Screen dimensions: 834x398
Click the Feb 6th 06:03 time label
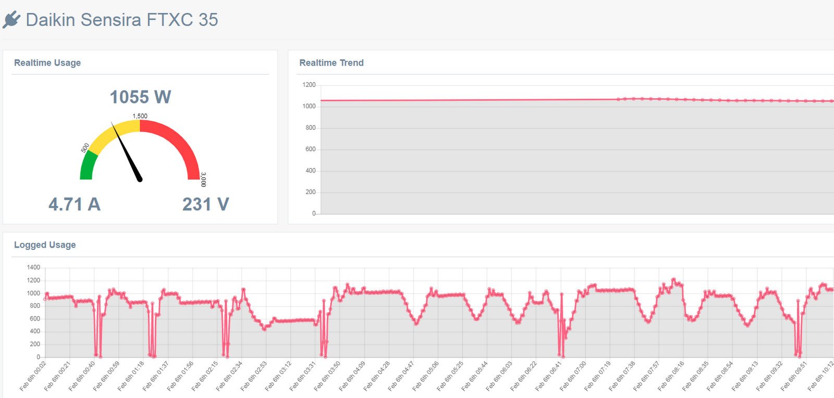click(x=499, y=376)
